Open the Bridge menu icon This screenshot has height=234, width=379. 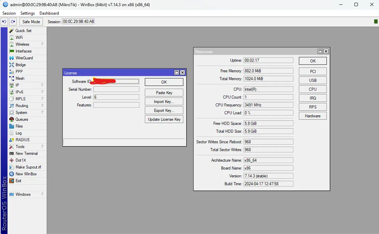pos(12,65)
